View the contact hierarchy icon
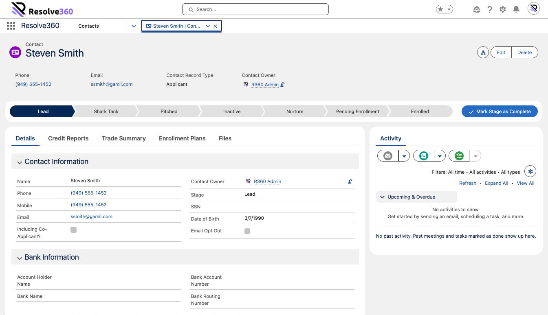This screenshot has width=548, height=315. [x=483, y=52]
